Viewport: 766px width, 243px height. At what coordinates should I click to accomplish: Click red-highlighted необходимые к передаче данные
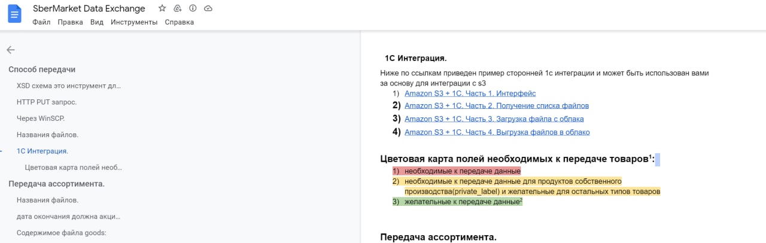click(463, 171)
